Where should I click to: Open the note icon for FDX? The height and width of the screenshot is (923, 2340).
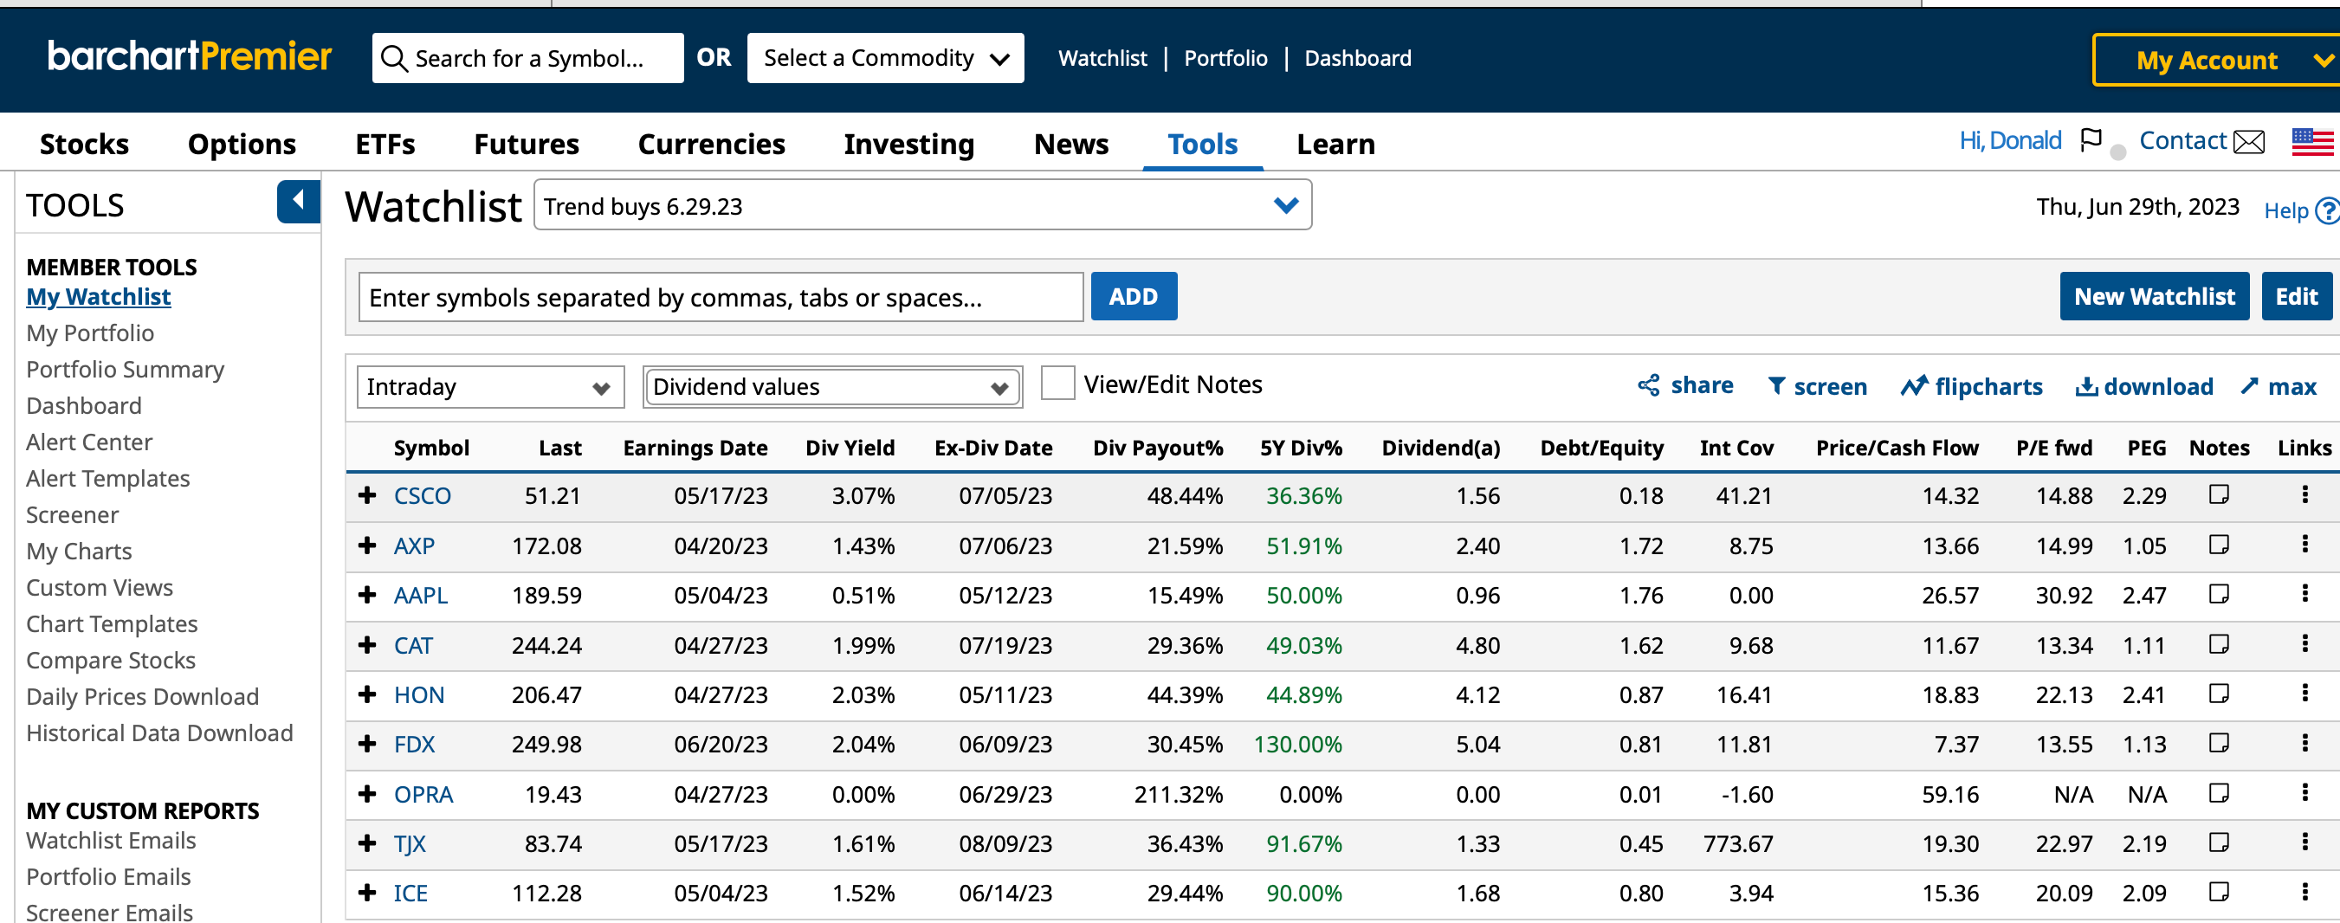pos(2219,744)
